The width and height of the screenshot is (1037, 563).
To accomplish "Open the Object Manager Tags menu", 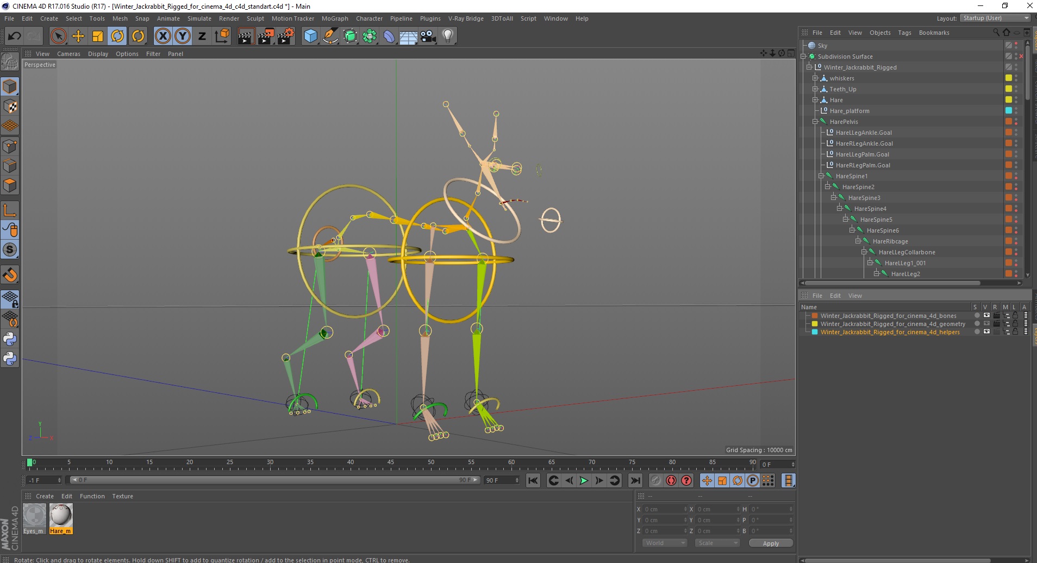I will click(904, 33).
